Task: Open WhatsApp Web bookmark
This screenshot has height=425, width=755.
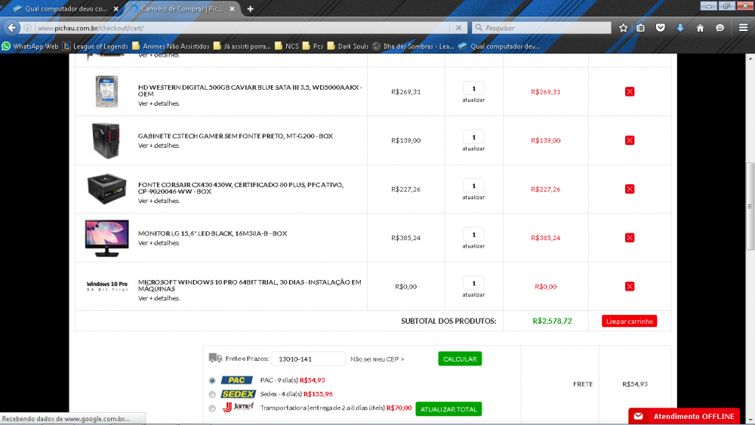Action: (30, 46)
